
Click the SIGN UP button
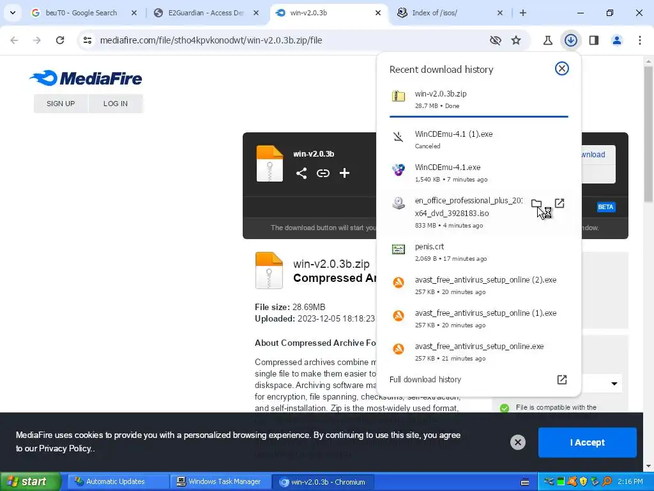click(x=61, y=104)
